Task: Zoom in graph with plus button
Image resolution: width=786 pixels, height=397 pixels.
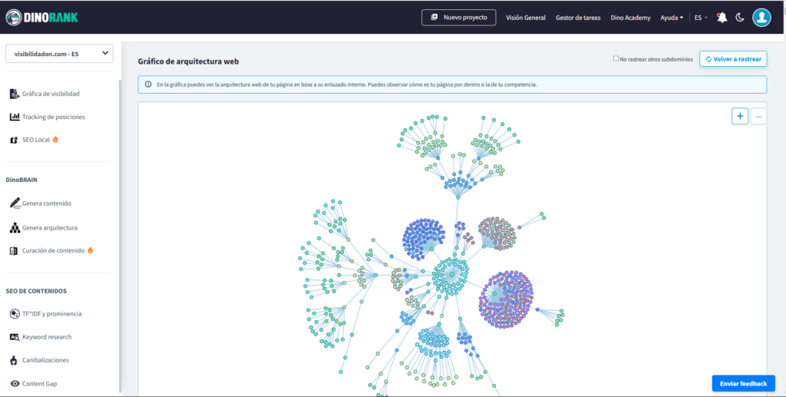Action: pyautogui.click(x=740, y=116)
